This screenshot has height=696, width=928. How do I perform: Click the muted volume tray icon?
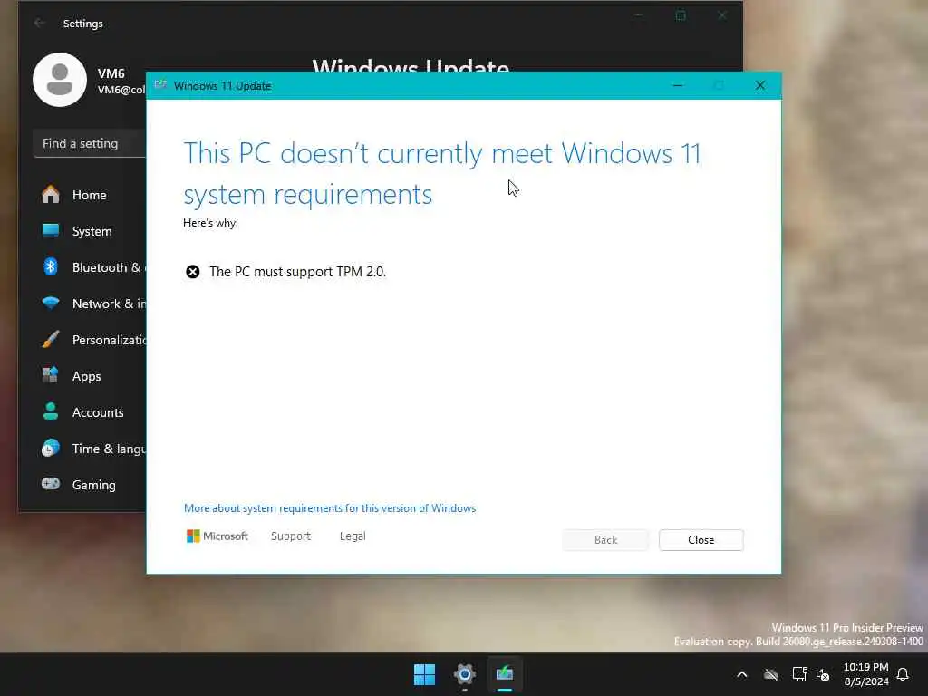click(823, 674)
